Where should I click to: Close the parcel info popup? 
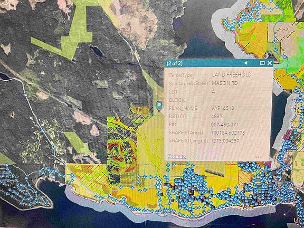coord(270,63)
